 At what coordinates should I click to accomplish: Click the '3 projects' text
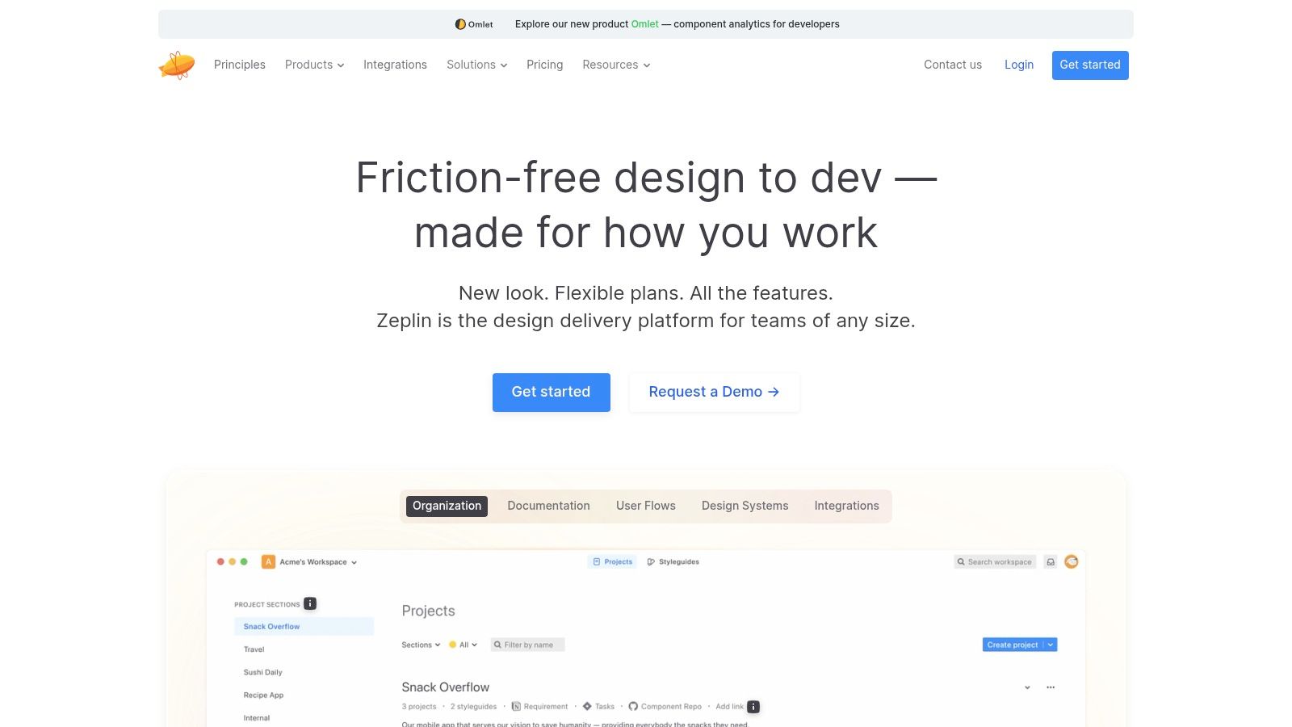[419, 706]
